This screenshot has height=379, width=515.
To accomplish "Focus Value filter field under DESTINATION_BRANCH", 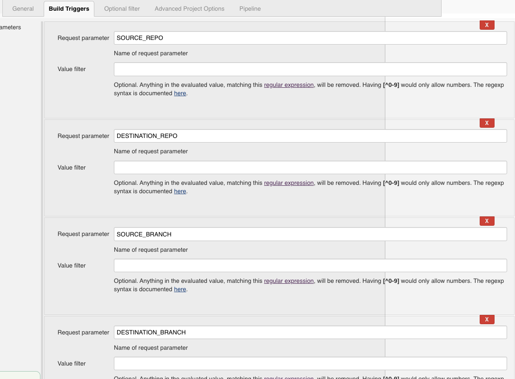I will [x=310, y=364].
